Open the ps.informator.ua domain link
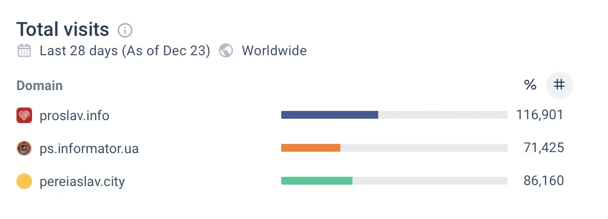This screenshot has height=219, width=608. (89, 148)
